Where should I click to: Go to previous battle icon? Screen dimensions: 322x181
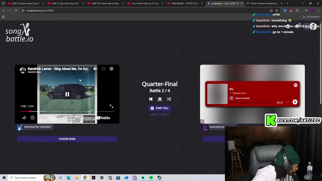pos(151,99)
